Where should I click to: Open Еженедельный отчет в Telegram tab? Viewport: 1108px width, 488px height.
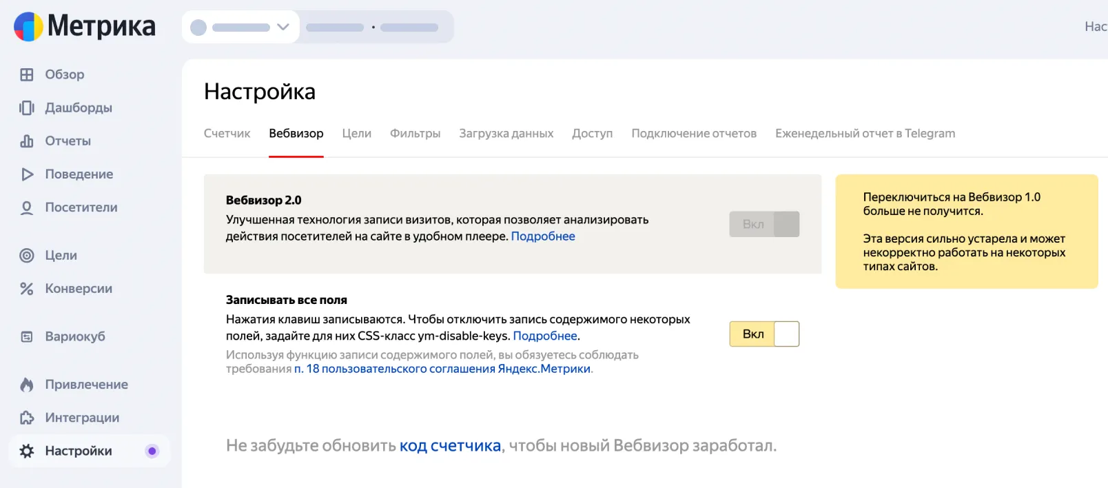pyautogui.click(x=865, y=133)
